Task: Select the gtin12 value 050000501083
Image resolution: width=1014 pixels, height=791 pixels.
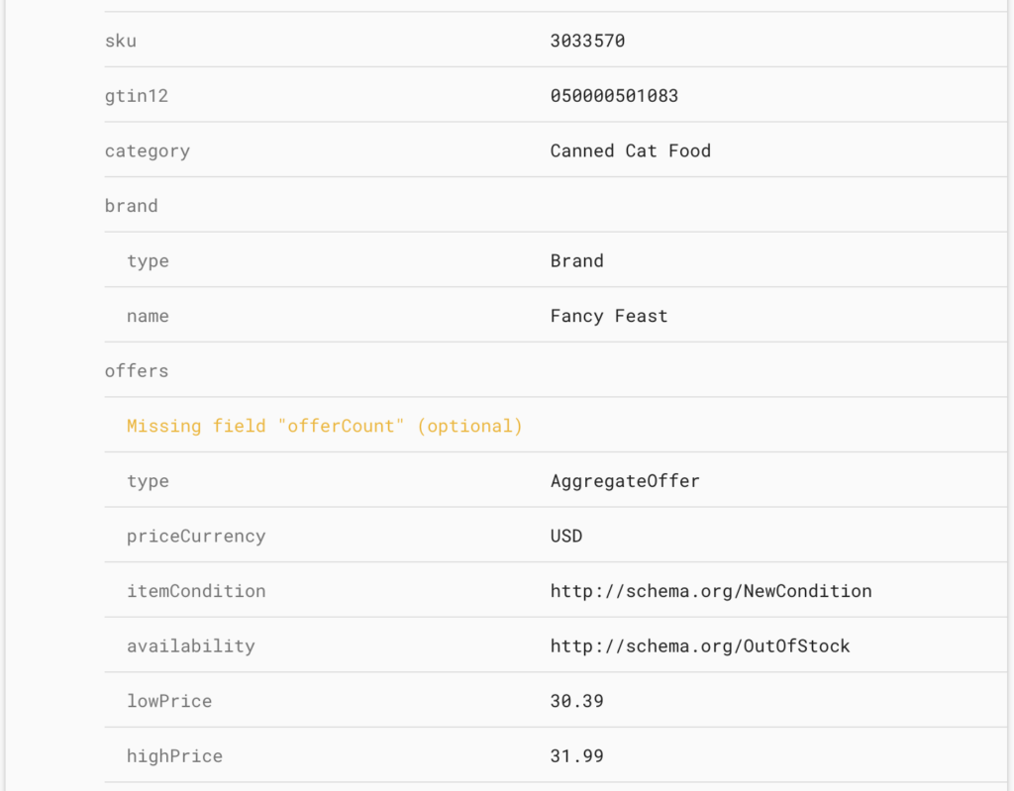Action: [x=614, y=96]
